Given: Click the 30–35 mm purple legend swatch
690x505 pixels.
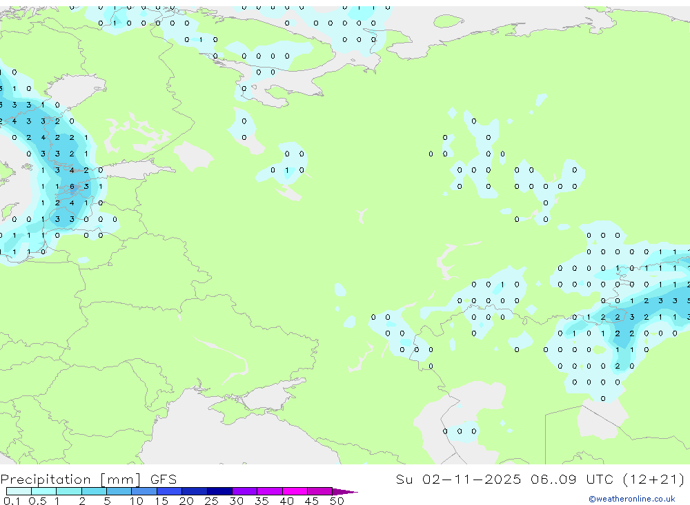Looking at the screenshot, I should (244, 491).
